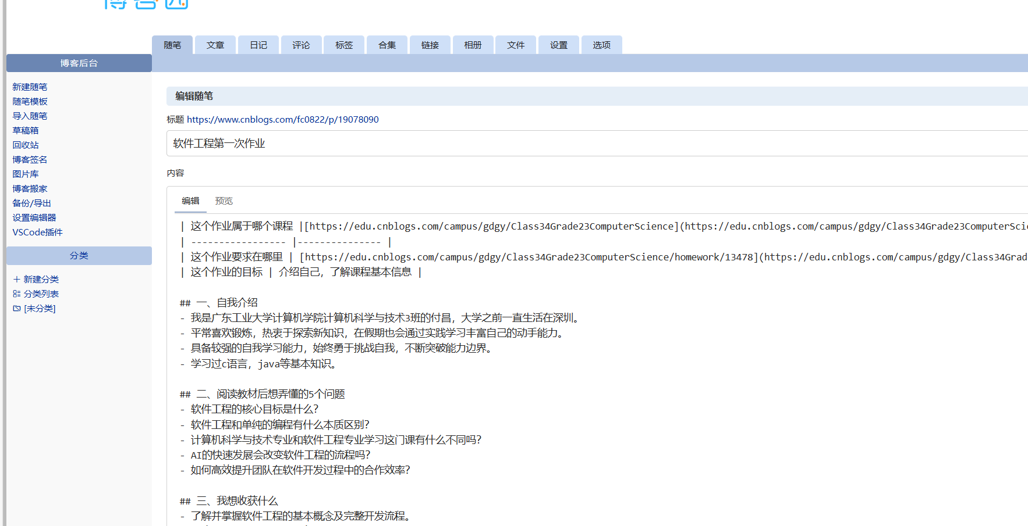The width and height of the screenshot is (1028, 526).
Task: Click the line 学习过c语言,java等基本知识。
Action: coord(258,363)
